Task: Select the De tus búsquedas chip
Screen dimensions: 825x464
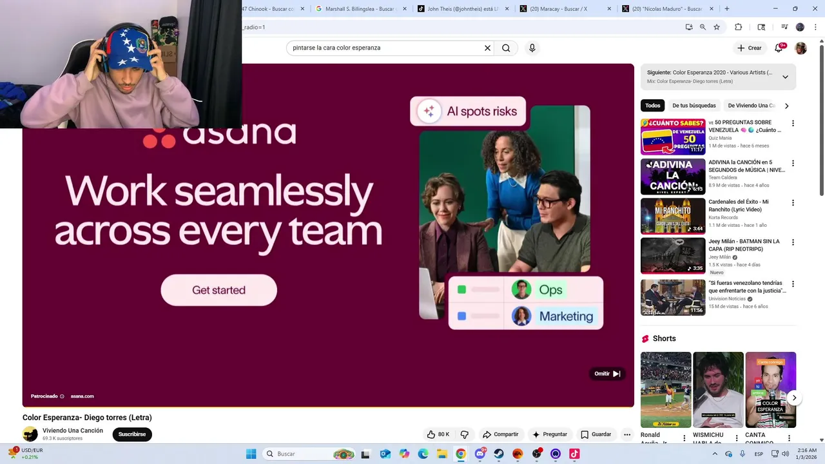Action: pos(694,106)
